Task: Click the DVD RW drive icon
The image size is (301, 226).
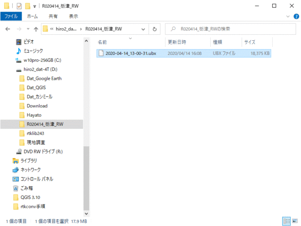Action: [x=19, y=152]
